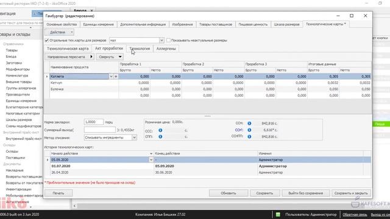Click the Норма закладки input field
The width and height of the screenshot is (390, 219).
(93, 122)
